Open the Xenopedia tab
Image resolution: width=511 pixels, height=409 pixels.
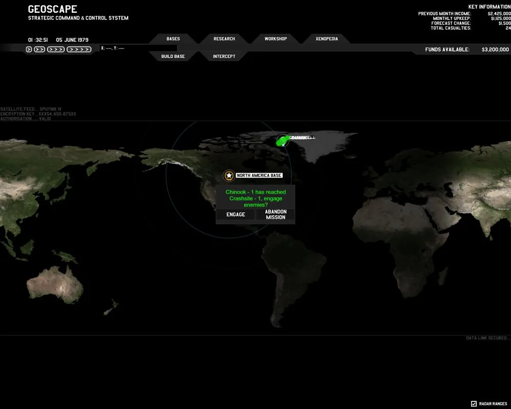point(327,39)
